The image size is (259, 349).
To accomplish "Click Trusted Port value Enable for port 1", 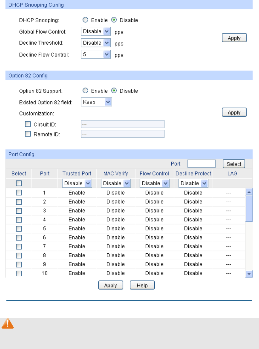I will click(77, 193).
